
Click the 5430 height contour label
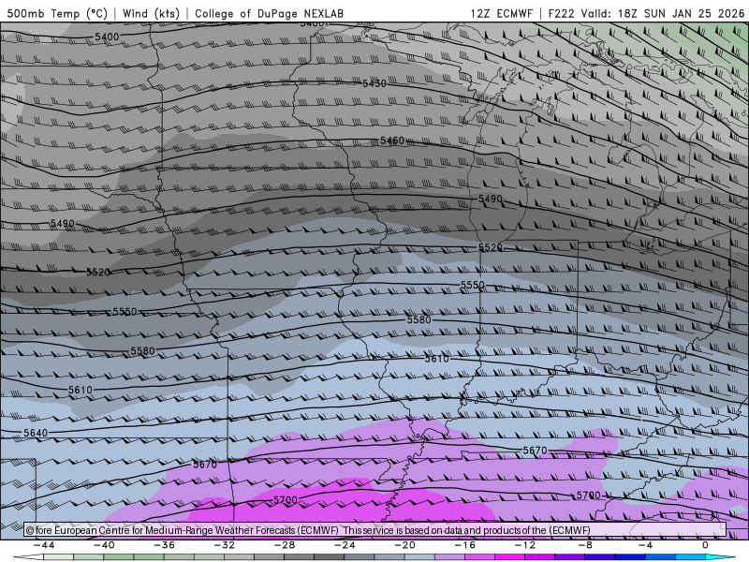point(374,83)
